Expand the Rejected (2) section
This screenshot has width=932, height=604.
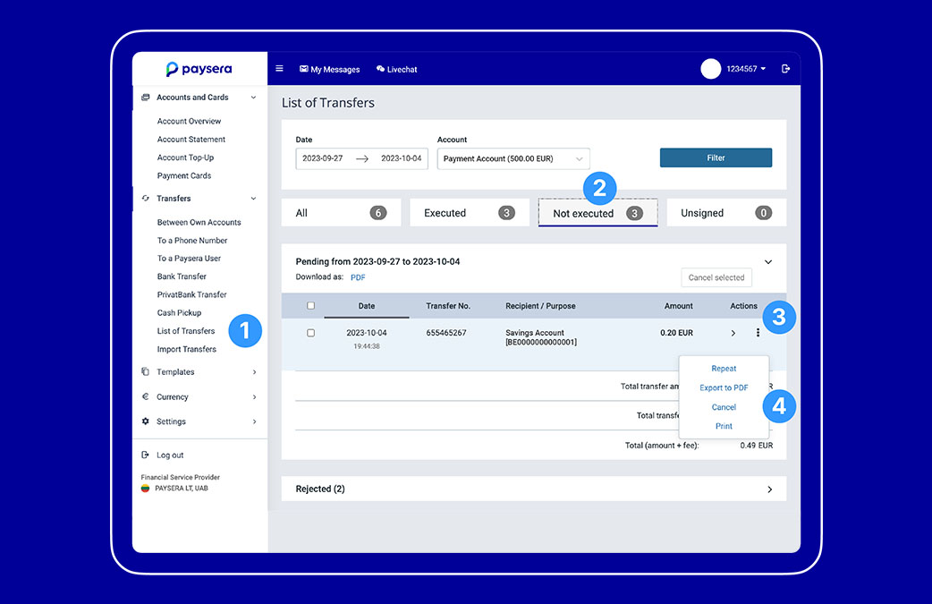coord(769,489)
